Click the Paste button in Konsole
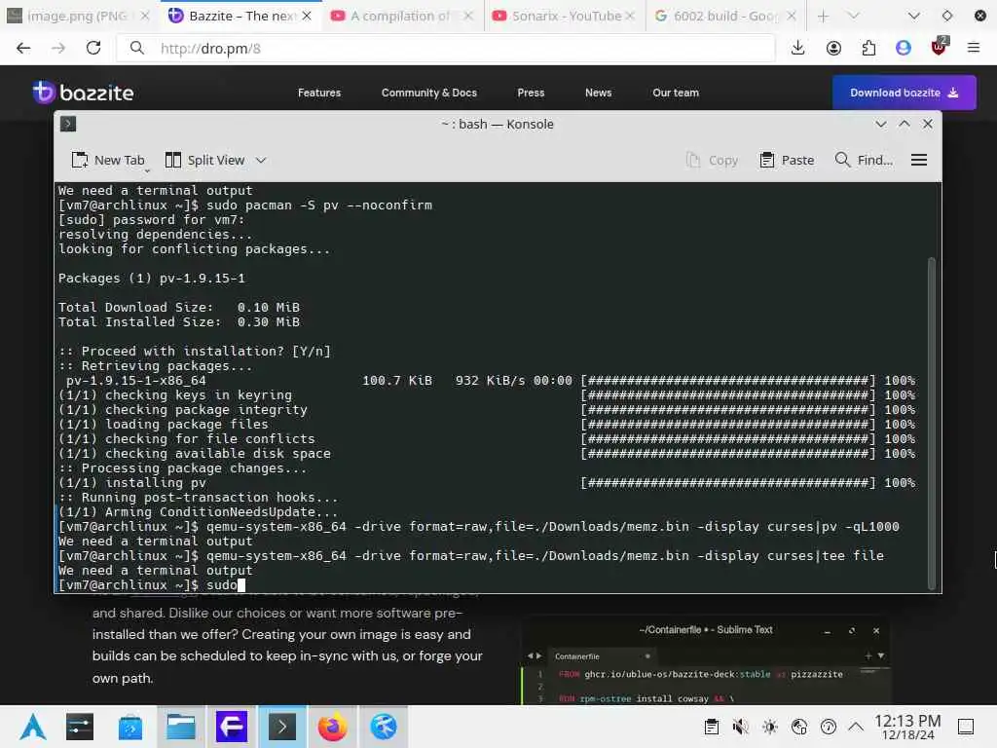The image size is (997, 748). [787, 161]
